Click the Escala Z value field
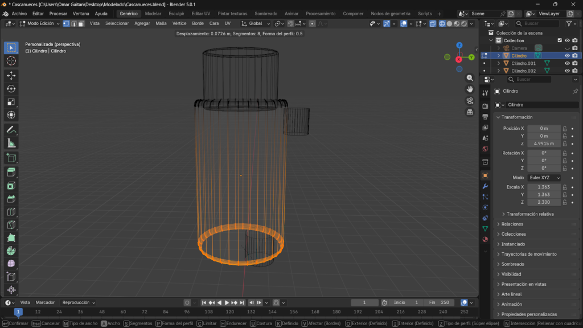This screenshot has height=328, width=583. pos(544,202)
